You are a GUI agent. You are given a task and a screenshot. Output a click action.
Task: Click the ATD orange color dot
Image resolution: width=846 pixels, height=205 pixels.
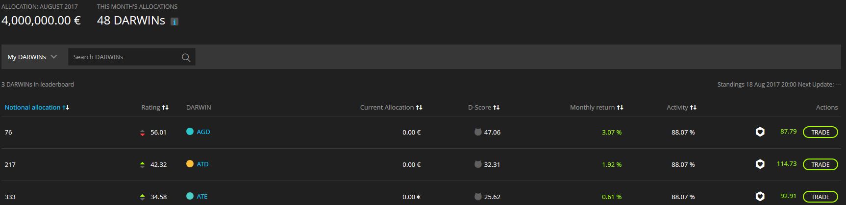190,164
